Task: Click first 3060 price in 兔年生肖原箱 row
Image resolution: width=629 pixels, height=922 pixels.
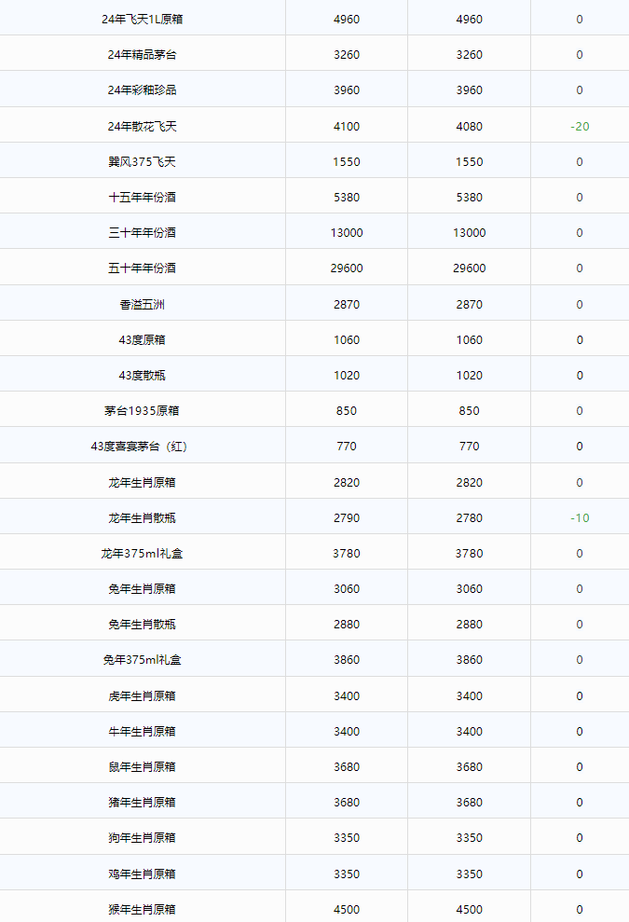Action: (347, 588)
